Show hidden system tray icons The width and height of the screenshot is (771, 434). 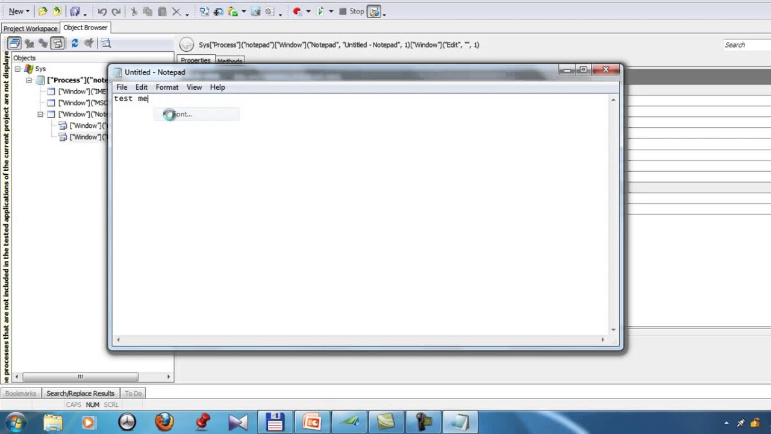tap(726, 423)
